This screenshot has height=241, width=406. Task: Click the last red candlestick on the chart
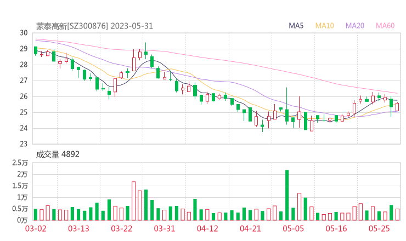point(397,107)
